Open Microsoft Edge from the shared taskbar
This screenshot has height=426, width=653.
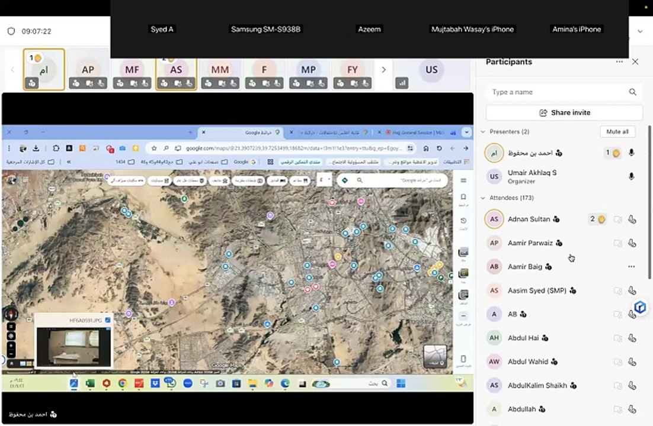(285, 383)
